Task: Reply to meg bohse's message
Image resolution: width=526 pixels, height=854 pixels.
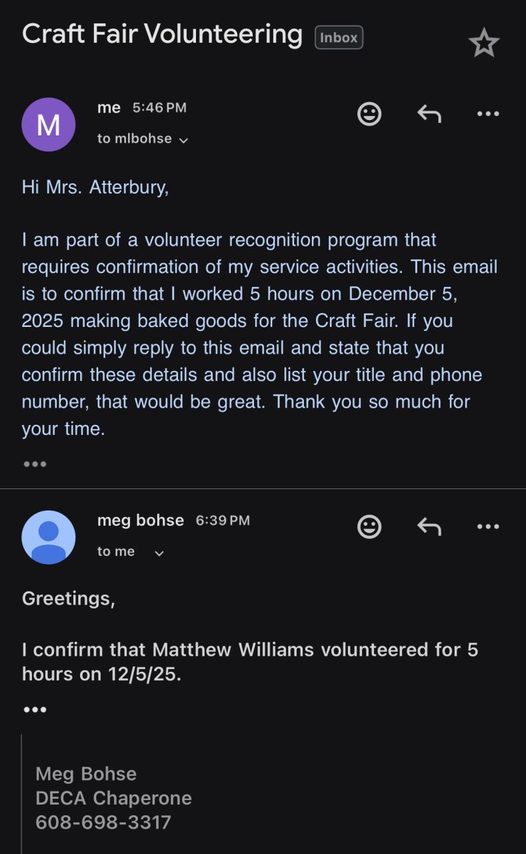Action: pyautogui.click(x=429, y=527)
